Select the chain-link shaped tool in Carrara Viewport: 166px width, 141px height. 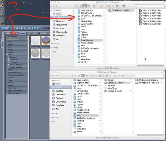(2, 16)
